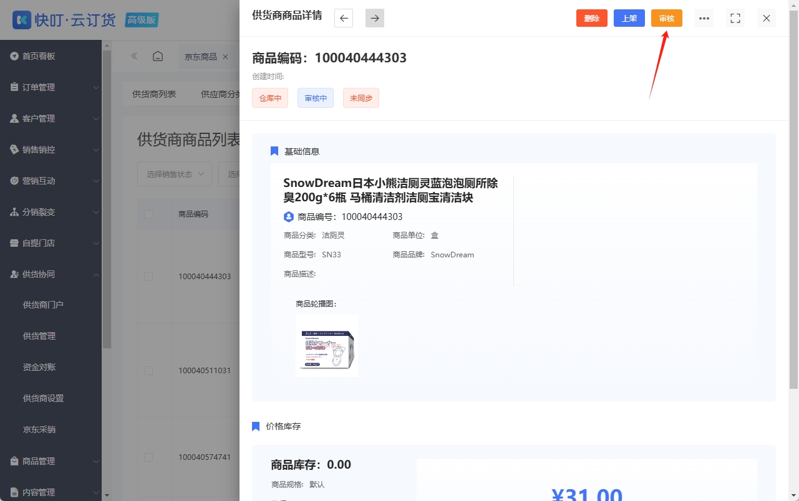The width and height of the screenshot is (799, 501).
Task: Click brand value SnowDream
Action: click(452, 255)
